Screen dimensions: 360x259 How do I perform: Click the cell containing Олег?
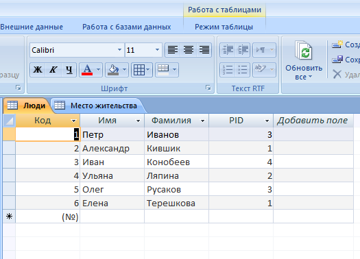pos(112,189)
